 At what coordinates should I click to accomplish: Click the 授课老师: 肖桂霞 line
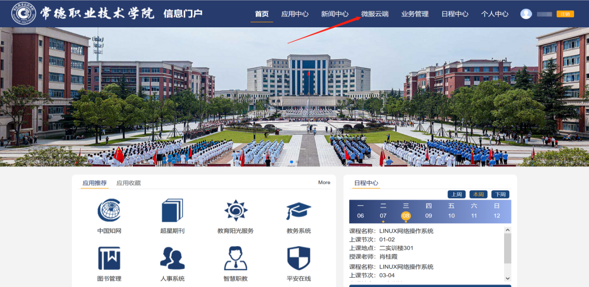(x=373, y=256)
